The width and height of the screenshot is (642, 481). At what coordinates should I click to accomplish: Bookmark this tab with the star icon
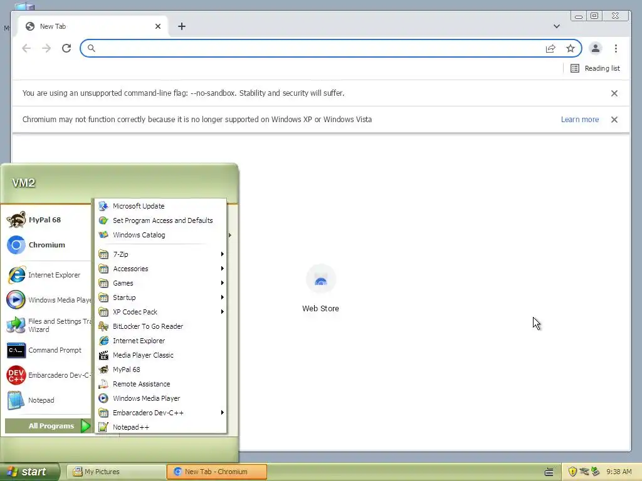(571, 48)
